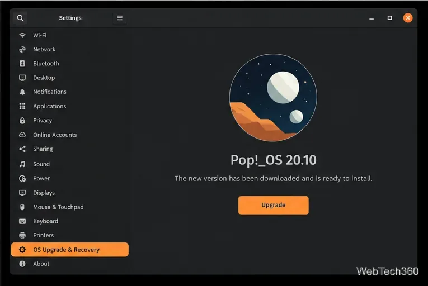Click the Online Accounts cloud icon

(22, 135)
